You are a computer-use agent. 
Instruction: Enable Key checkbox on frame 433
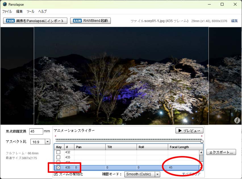click(59, 157)
